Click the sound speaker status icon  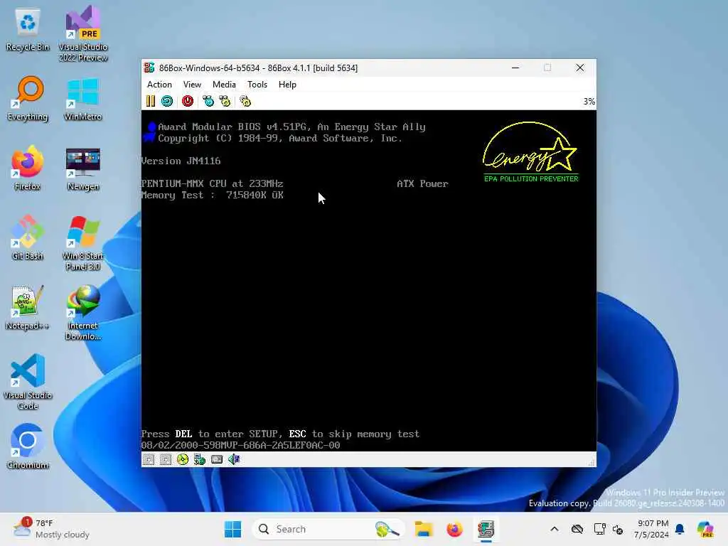[234, 460]
